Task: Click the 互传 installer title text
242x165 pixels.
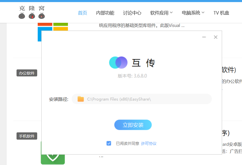Action: pyautogui.click(x=143, y=63)
